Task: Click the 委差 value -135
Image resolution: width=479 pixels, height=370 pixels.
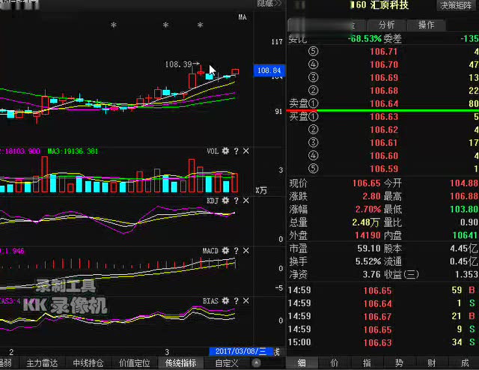Action: (469, 38)
